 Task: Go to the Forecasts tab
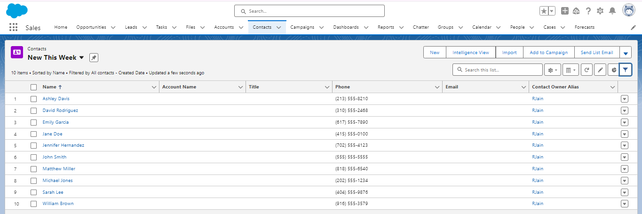[584, 27]
